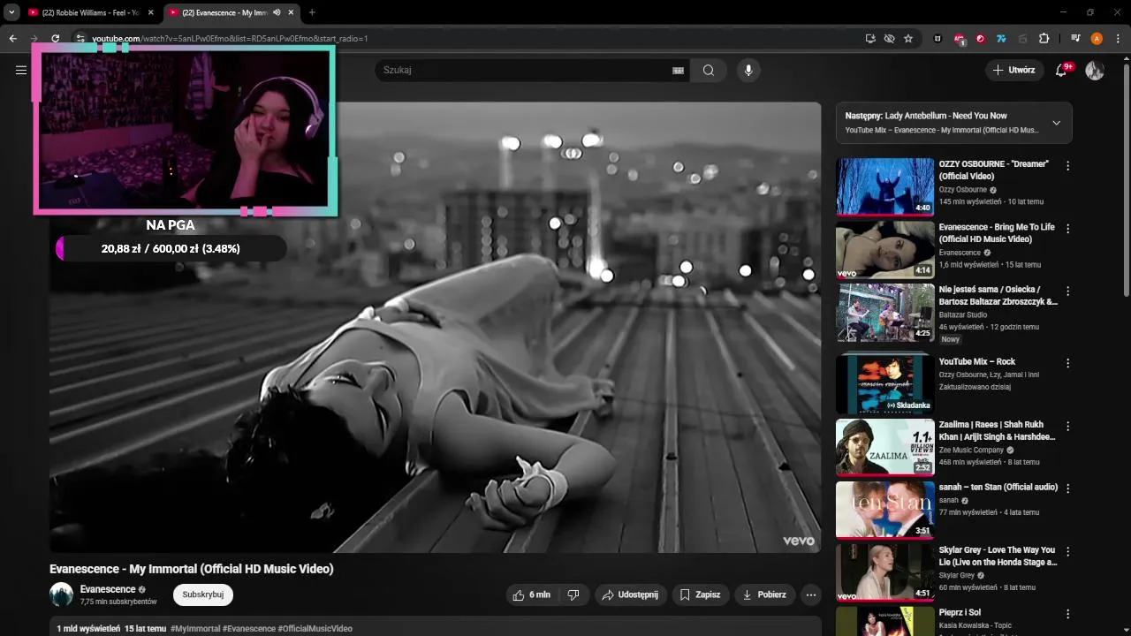Click the video title text
Image resolution: width=1131 pixels, height=636 pixels.
192,569
